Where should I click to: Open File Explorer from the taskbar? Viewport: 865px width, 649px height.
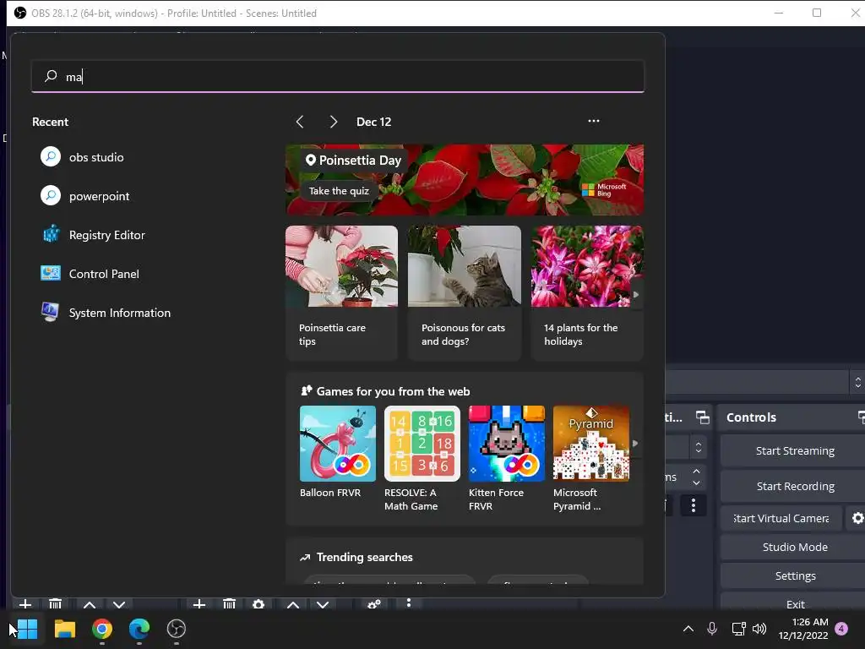point(64,629)
